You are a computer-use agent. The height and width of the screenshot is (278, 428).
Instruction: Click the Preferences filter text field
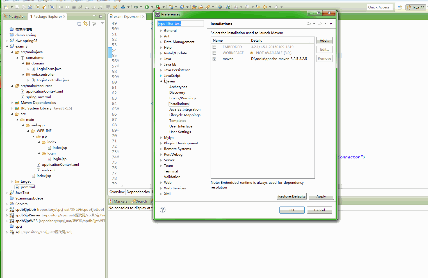(181, 24)
